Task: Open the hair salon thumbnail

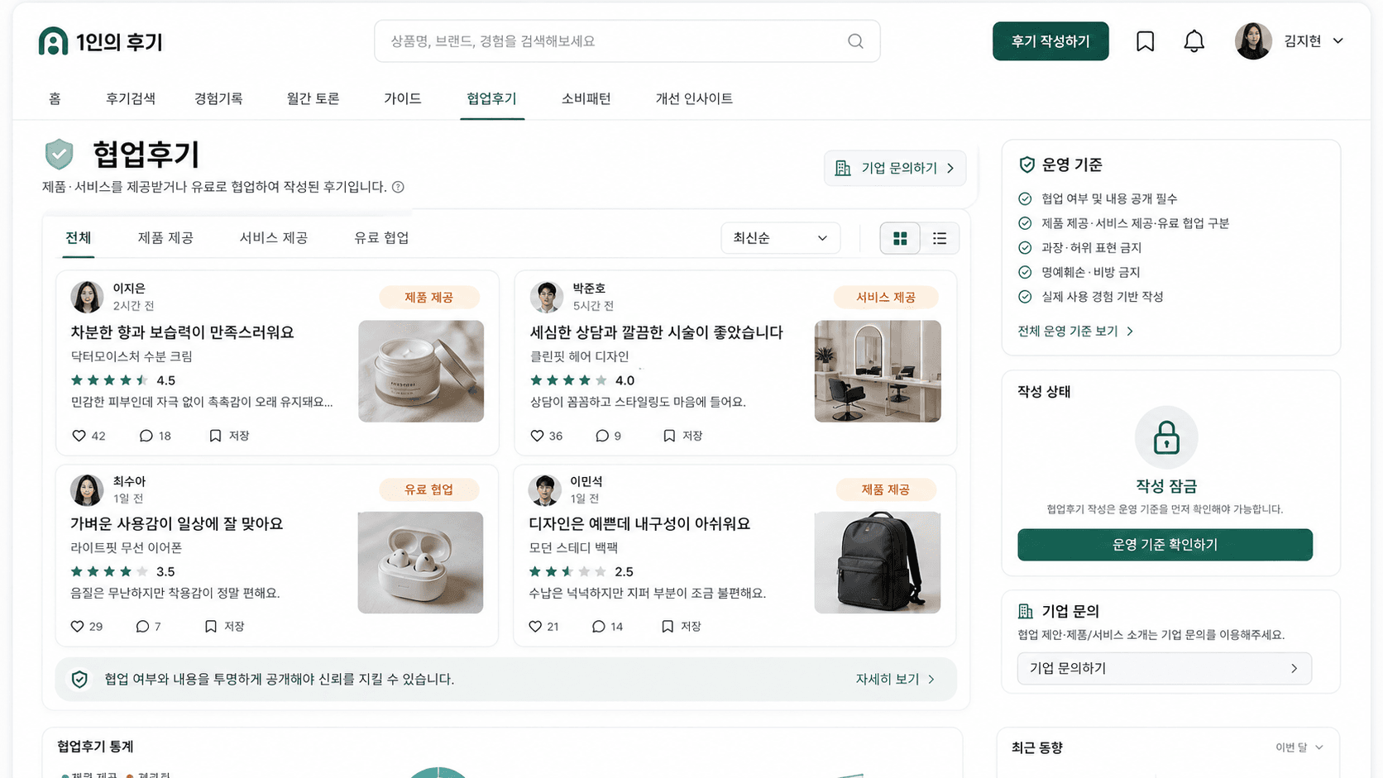Action: coord(878,371)
